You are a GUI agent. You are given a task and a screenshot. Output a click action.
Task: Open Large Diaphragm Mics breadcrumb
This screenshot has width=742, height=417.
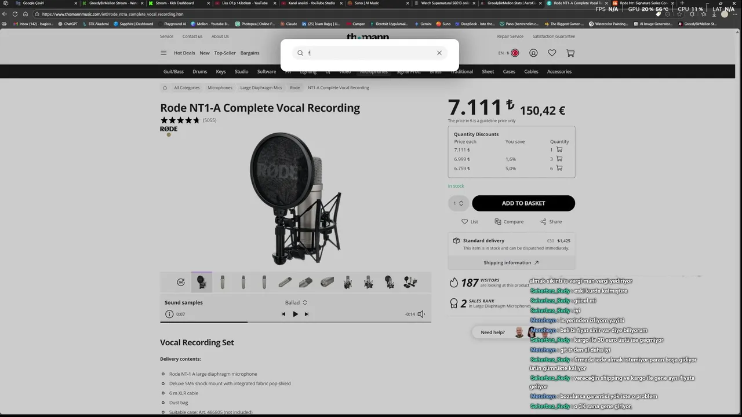click(261, 87)
